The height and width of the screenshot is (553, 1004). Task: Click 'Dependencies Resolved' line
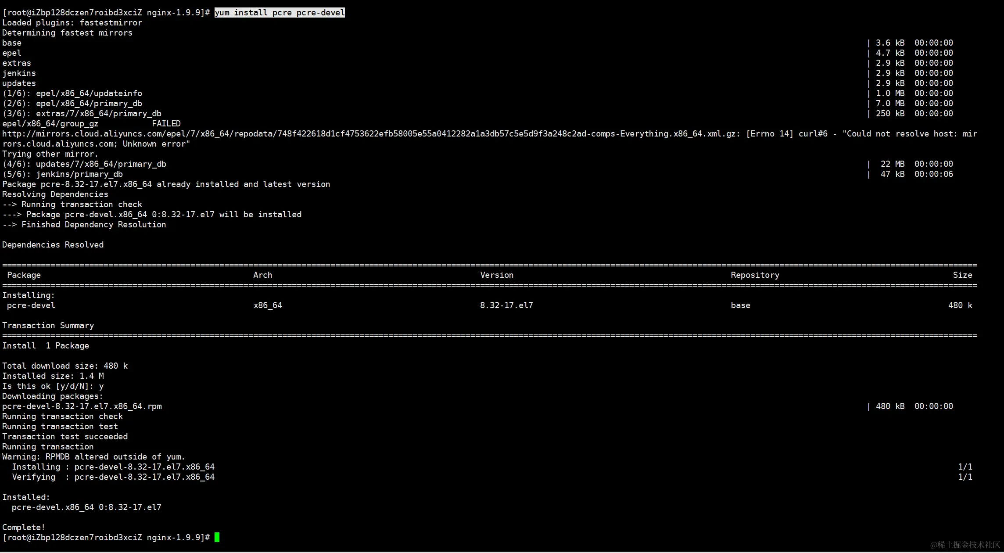click(53, 245)
